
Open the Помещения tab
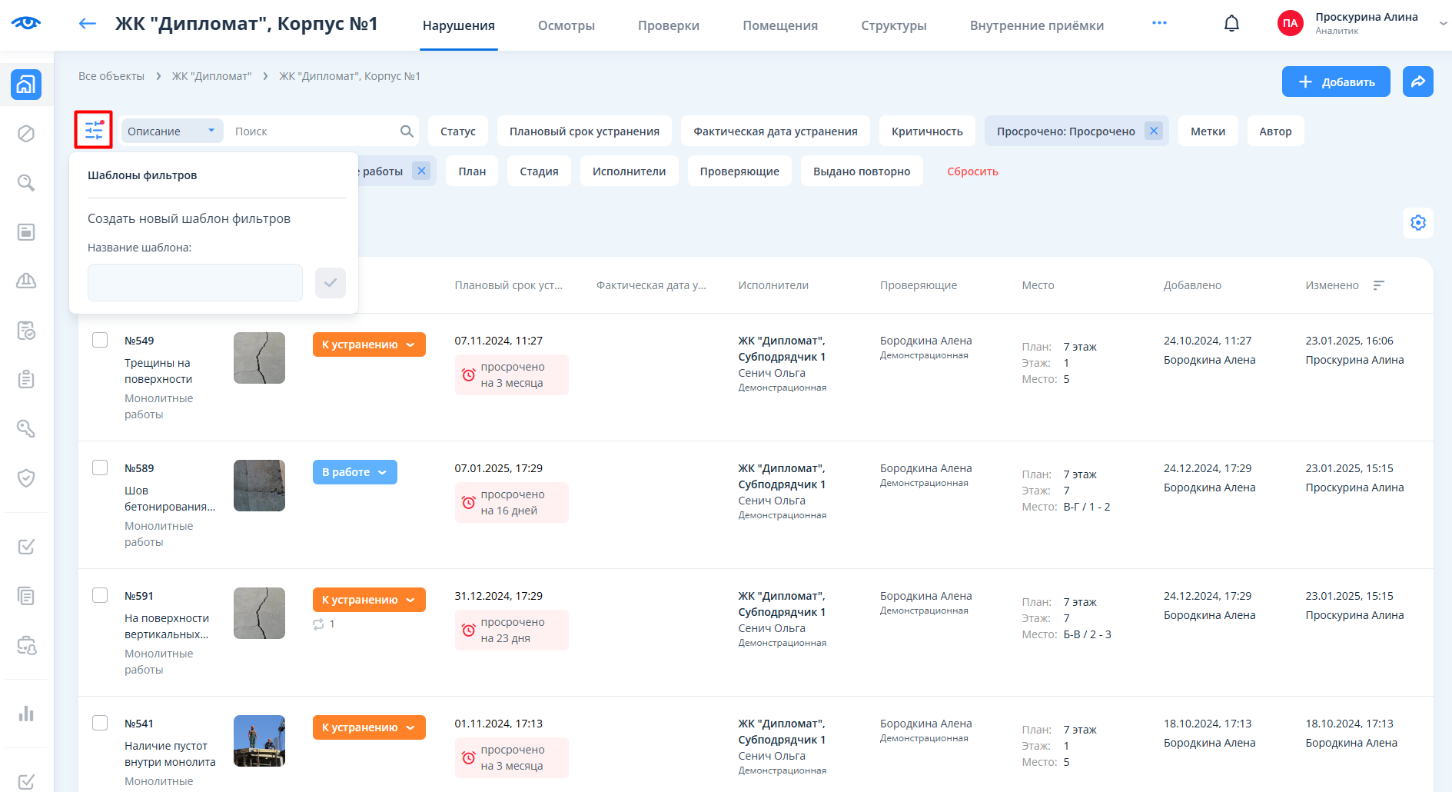(x=779, y=25)
